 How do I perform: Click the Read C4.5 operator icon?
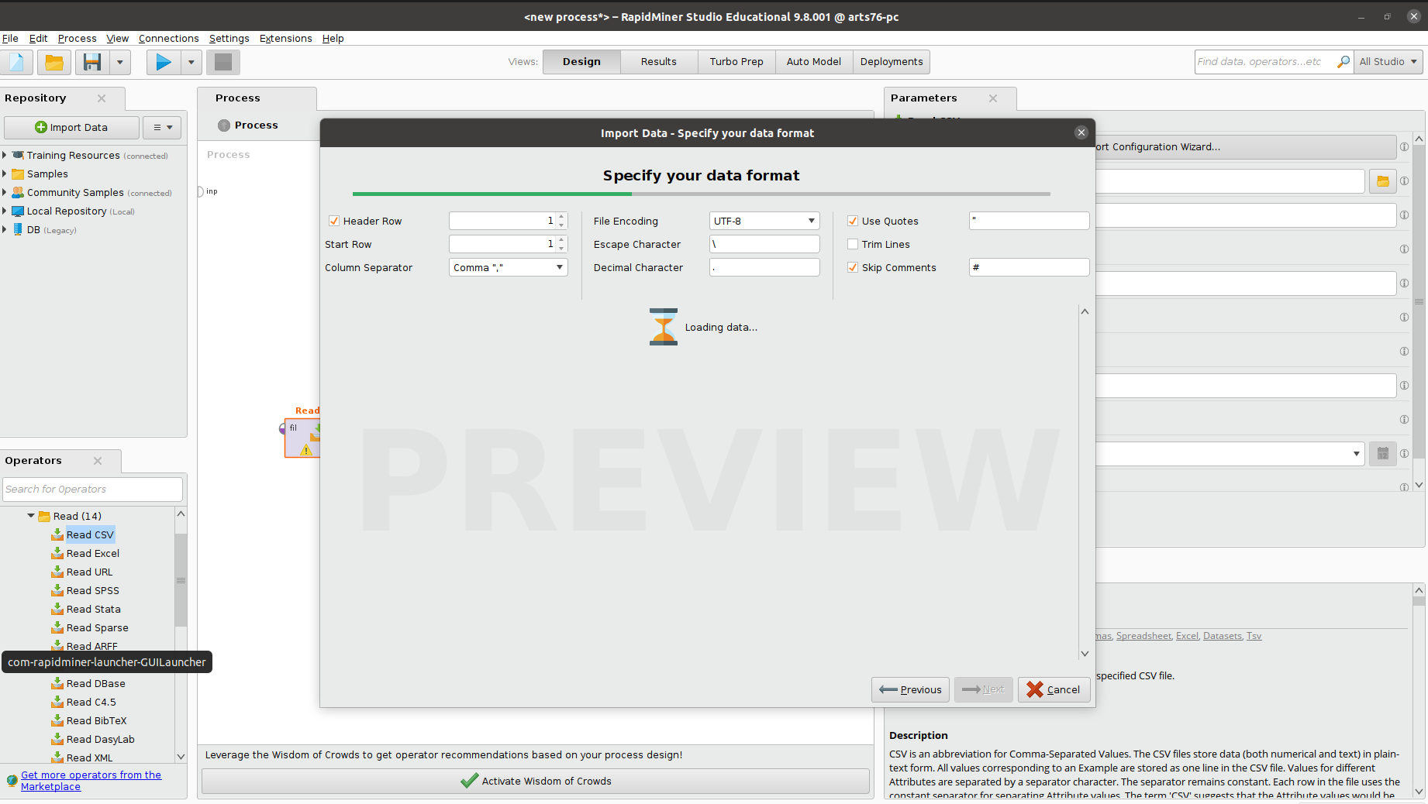[57, 702]
